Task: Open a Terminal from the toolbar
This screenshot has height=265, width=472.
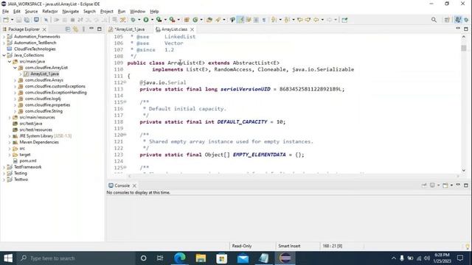Action: pyautogui.click(x=36, y=20)
